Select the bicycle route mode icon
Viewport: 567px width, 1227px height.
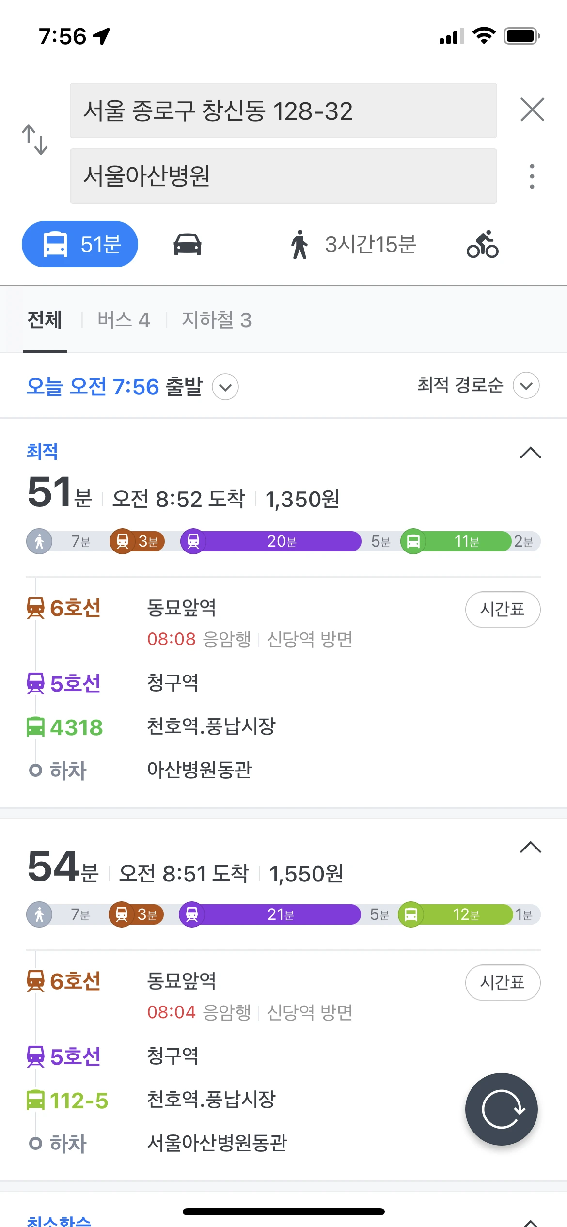(482, 244)
